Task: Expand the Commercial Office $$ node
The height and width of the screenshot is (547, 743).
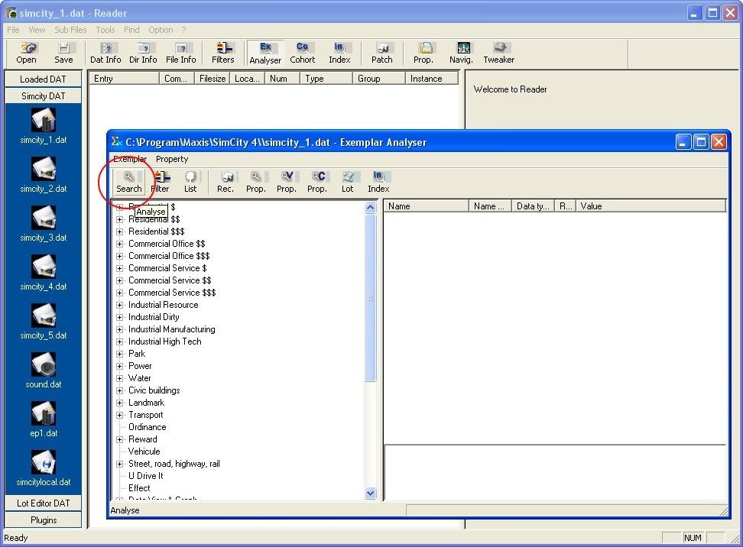Action: click(119, 244)
